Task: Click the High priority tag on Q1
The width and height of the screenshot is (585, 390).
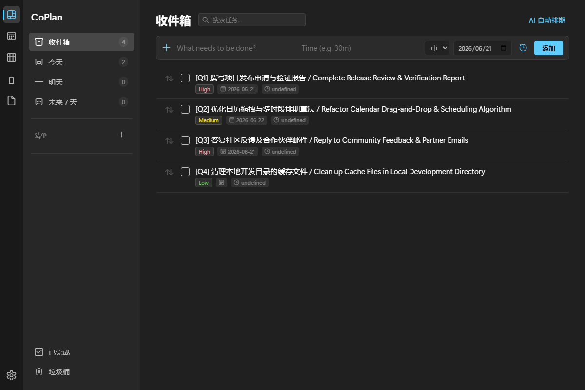Action: click(x=204, y=89)
